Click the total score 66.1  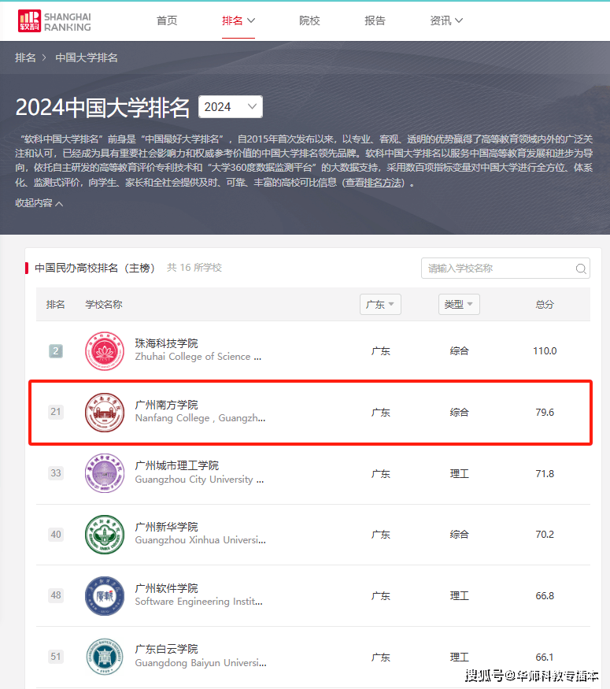tap(545, 657)
